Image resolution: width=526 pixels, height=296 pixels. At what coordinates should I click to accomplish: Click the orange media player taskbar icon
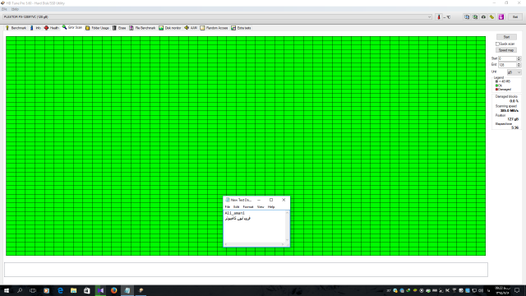[46, 290]
